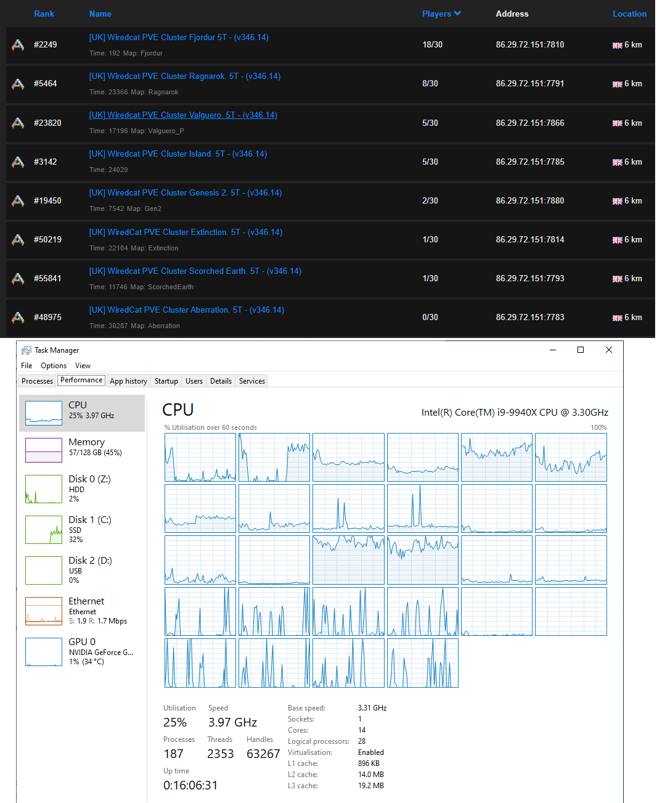This screenshot has height=803, width=657.
Task: Select Memory in performance sidebar
Action: [82, 450]
